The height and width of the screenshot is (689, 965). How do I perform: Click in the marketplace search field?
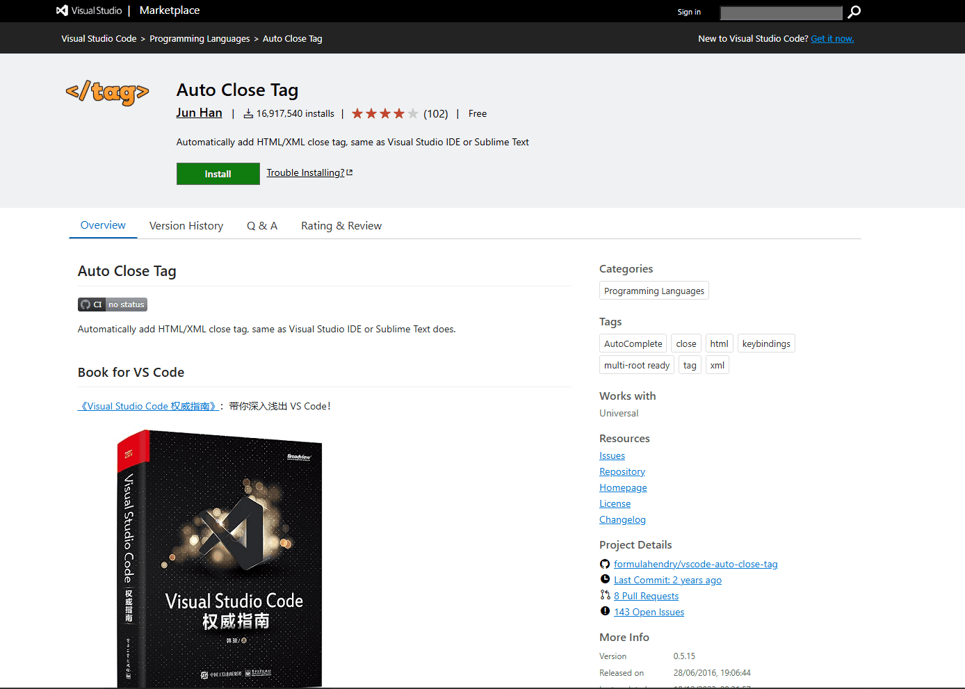coord(781,13)
